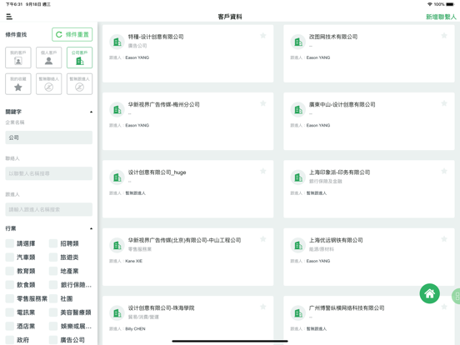Image resolution: width=460 pixels, height=345 pixels.
Task: Tap the green home floating button
Action: [x=429, y=293]
